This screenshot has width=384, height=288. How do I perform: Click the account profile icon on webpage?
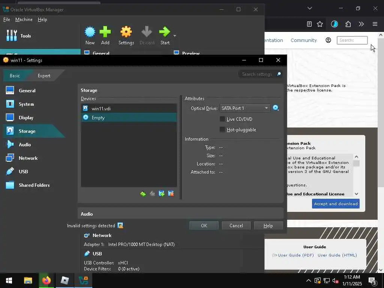click(x=328, y=40)
